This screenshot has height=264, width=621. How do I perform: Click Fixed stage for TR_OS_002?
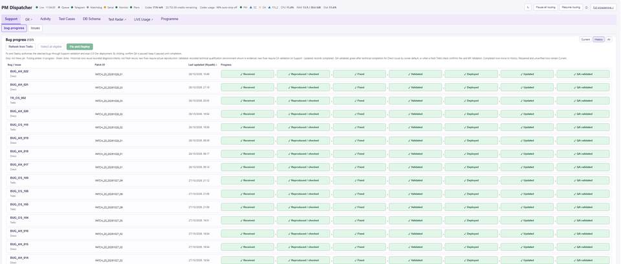359,101
